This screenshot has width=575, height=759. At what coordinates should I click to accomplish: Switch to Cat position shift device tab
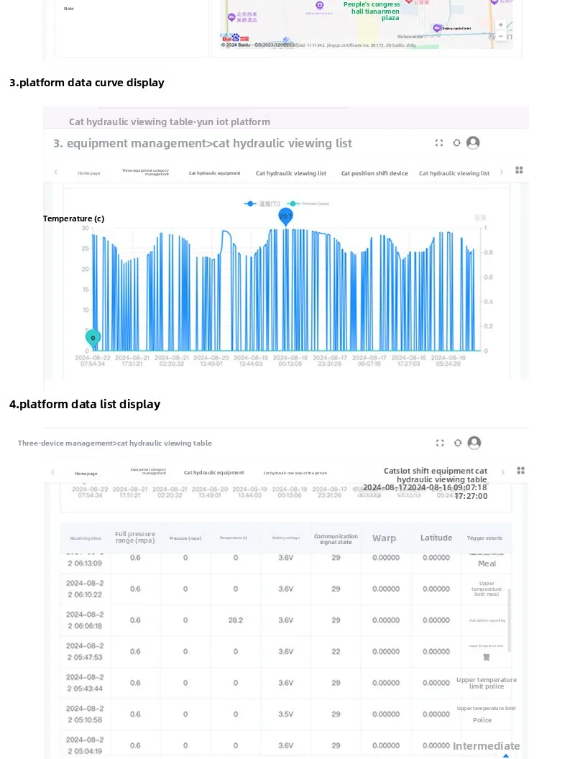[374, 173]
